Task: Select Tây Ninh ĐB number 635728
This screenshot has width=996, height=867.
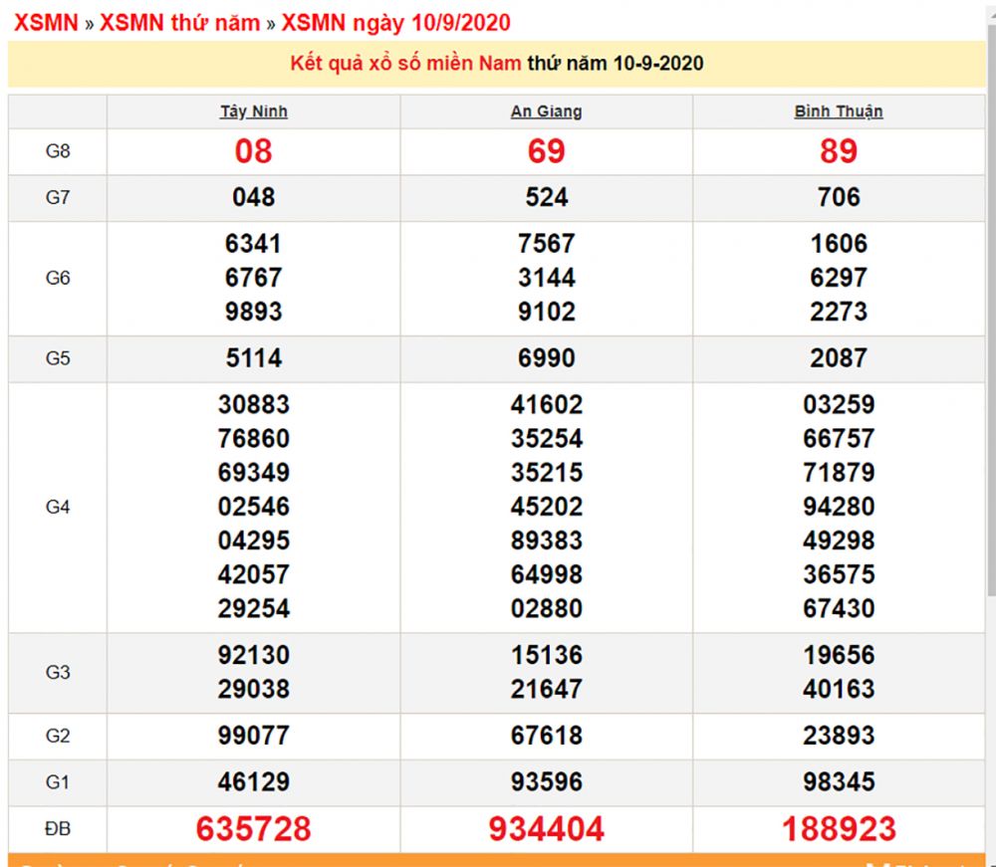Action: (253, 829)
